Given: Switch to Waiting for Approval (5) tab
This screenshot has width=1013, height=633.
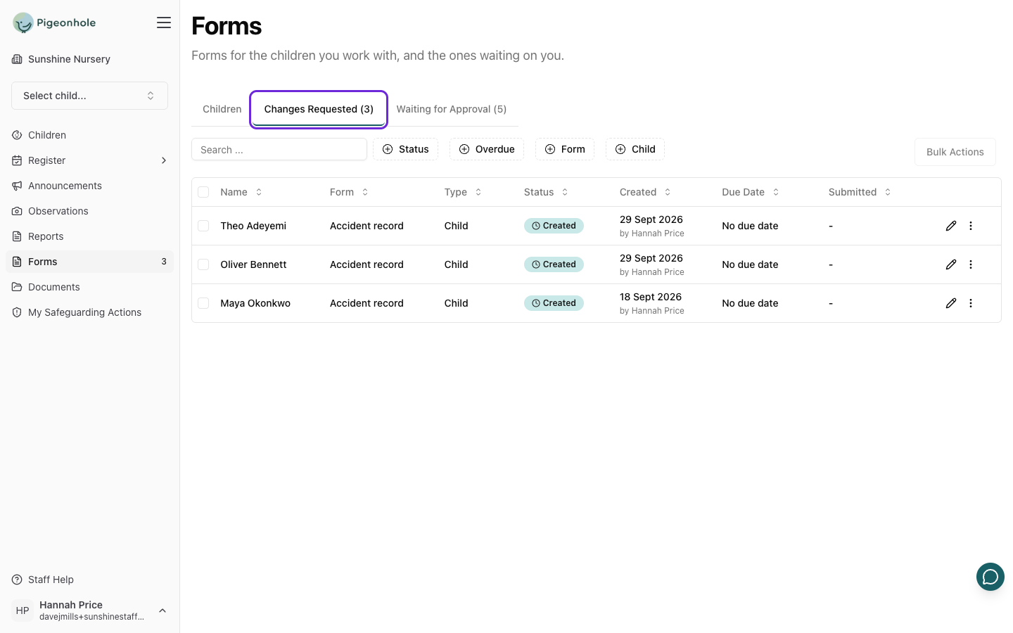Looking at the screenshot, I should click(452, 109).
